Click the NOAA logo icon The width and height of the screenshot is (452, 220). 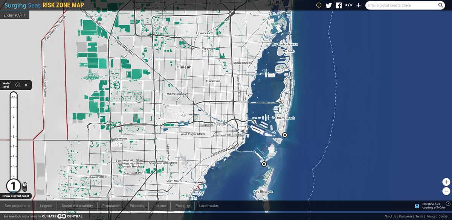click(417, 206)
